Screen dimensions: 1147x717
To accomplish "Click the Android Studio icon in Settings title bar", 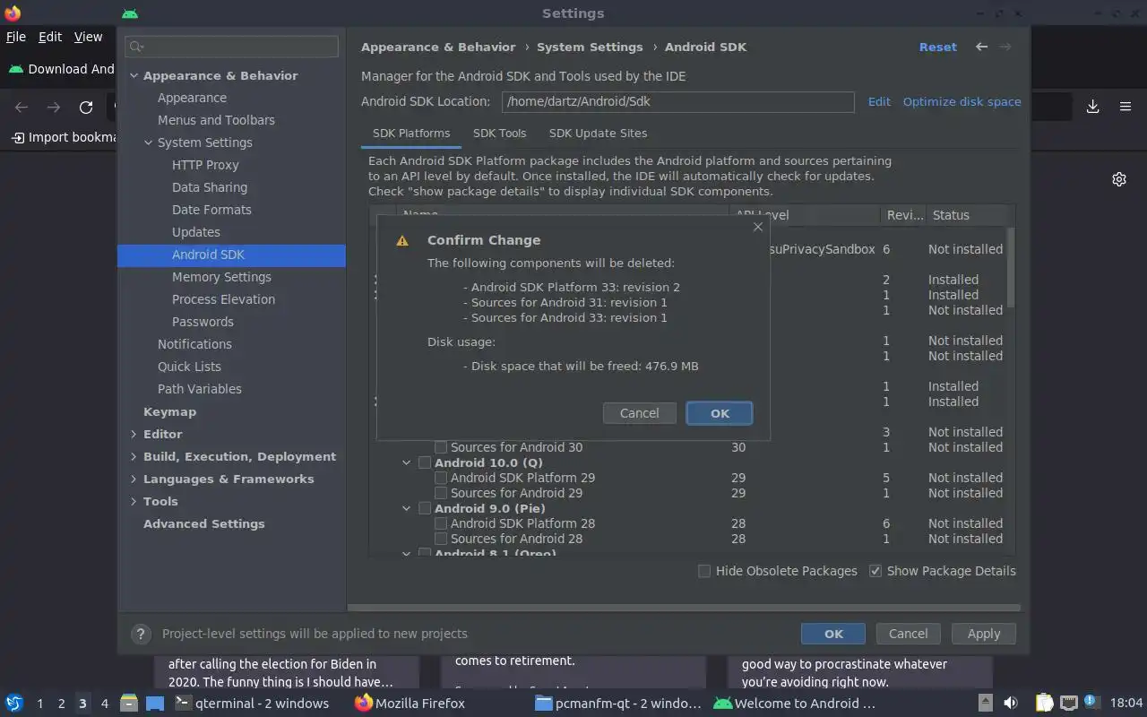I will coord(130,13).
